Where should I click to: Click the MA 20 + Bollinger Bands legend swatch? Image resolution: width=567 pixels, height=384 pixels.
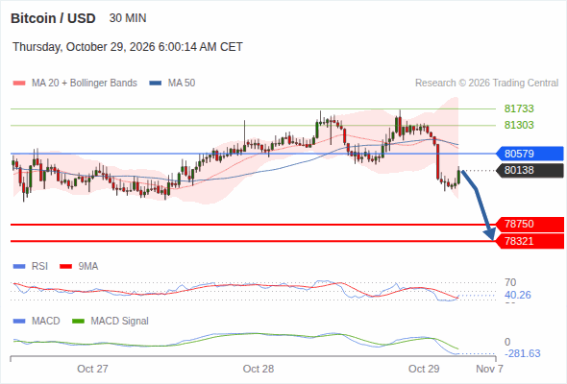[19, 84]
